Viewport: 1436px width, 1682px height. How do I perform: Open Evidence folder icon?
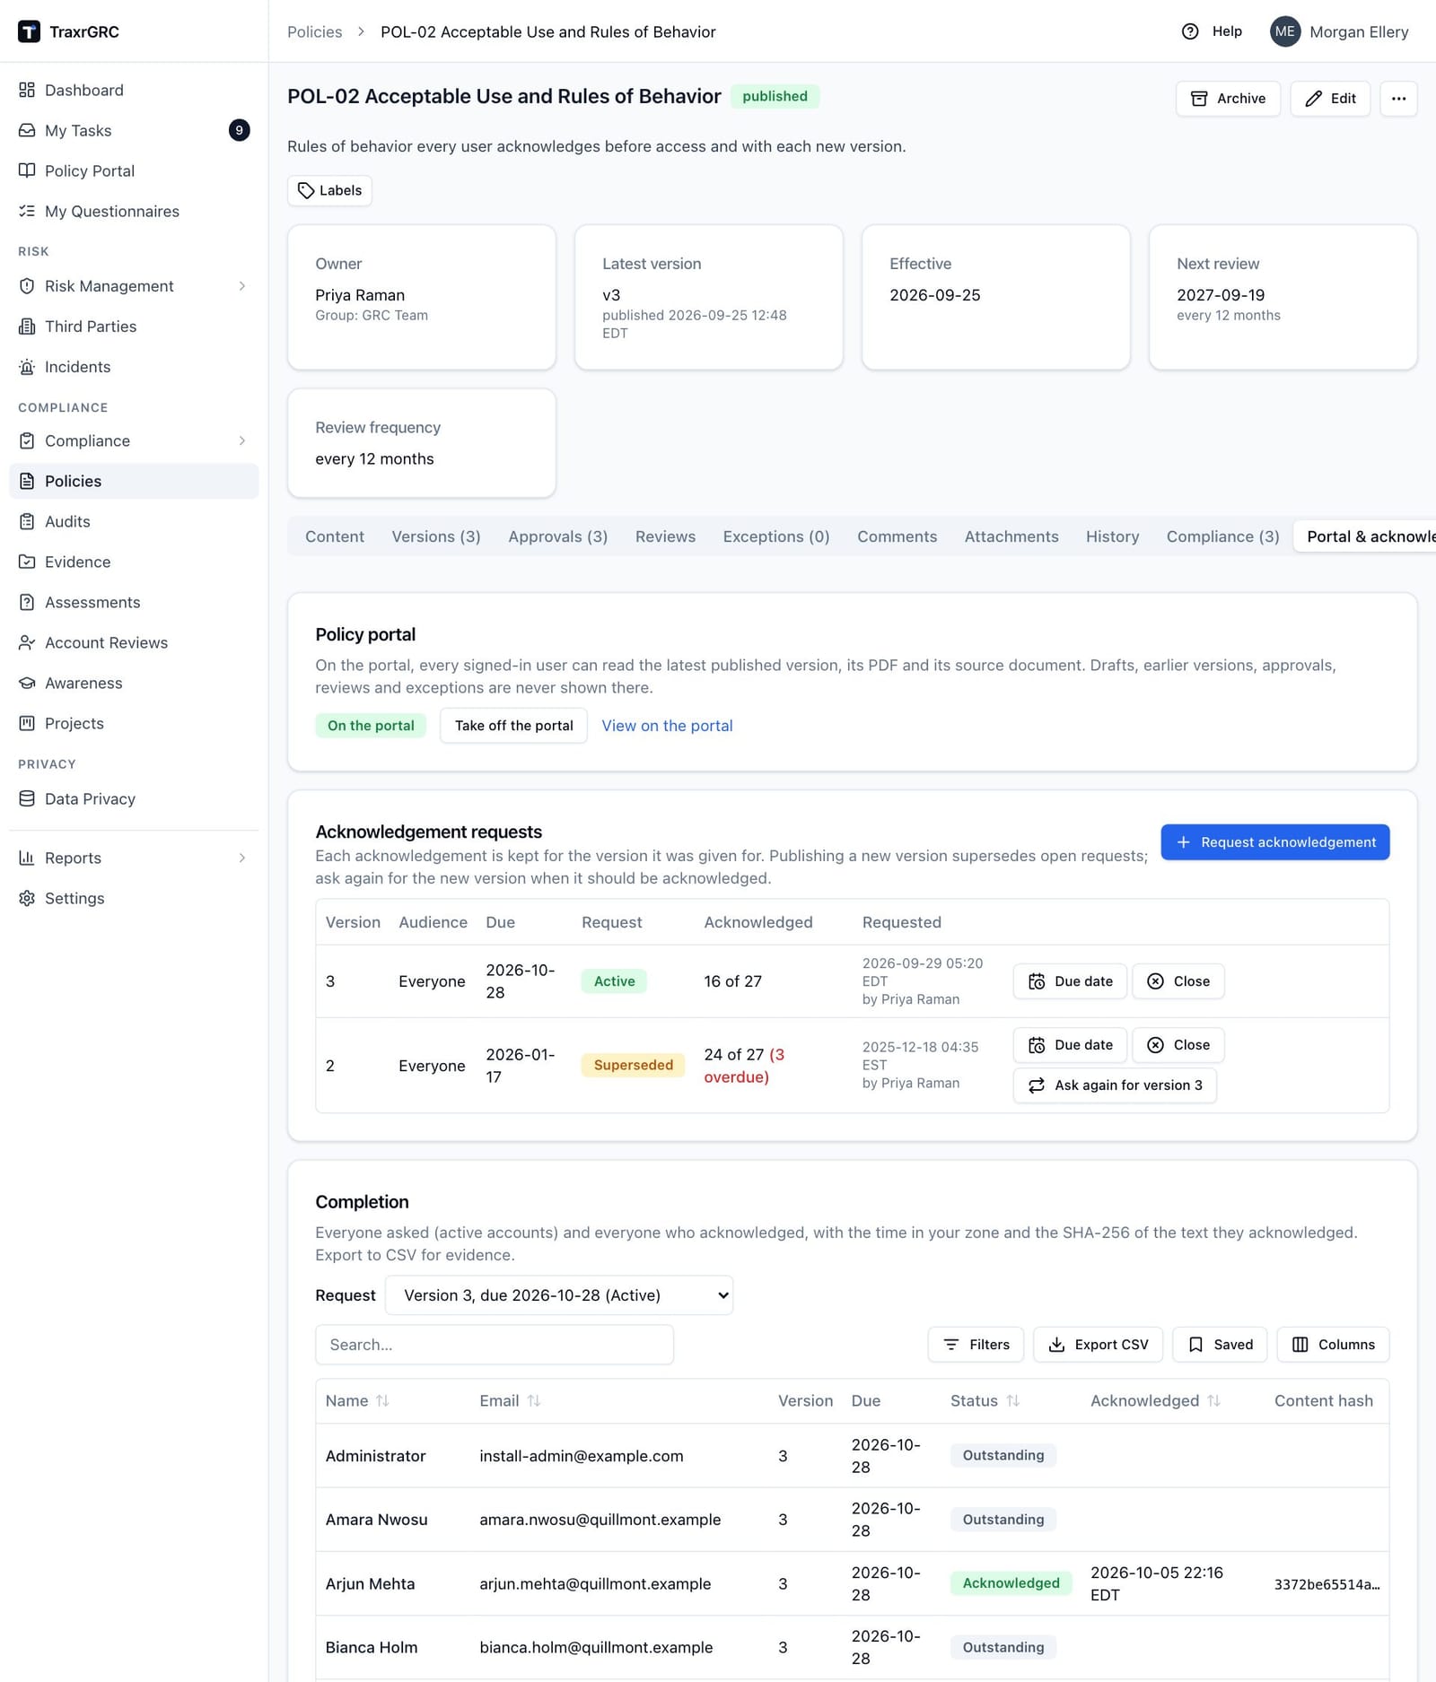(27, 562)
